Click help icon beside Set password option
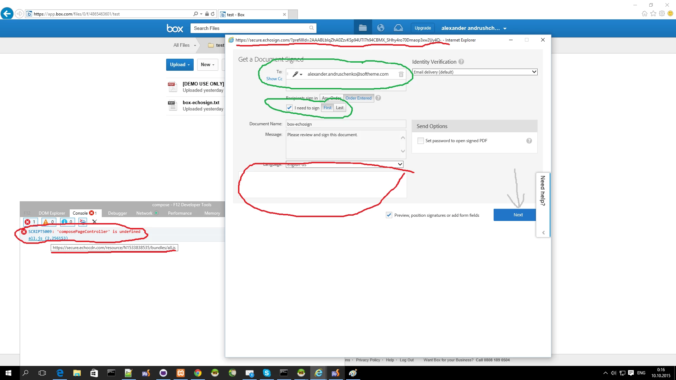Viewport: 676px width, 380px height. click(x=529, y=141)
